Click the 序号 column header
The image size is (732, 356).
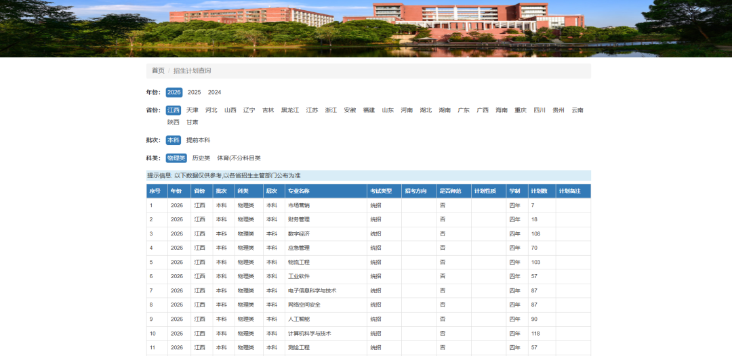point(157,191)
